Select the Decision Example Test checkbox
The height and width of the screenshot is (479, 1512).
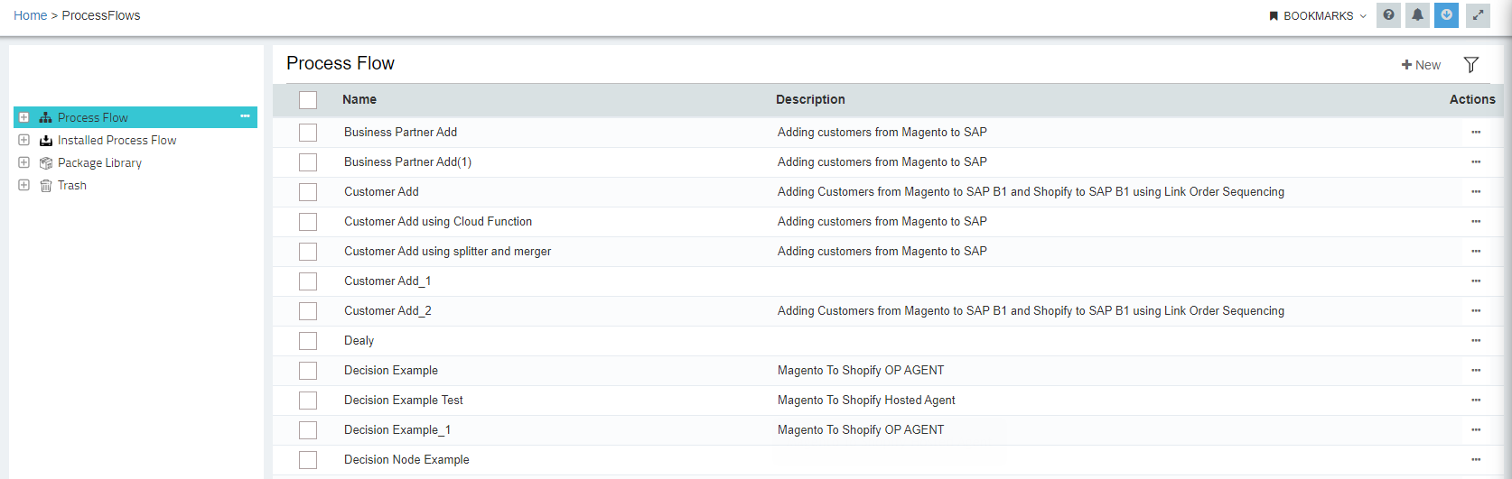click(308, 401)
